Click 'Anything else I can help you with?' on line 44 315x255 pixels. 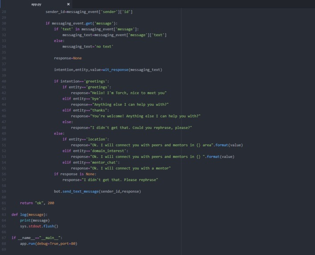point(130,105)
